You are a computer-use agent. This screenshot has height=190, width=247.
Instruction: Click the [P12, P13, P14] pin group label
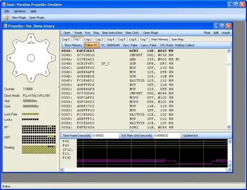click(x=67, y=154)
